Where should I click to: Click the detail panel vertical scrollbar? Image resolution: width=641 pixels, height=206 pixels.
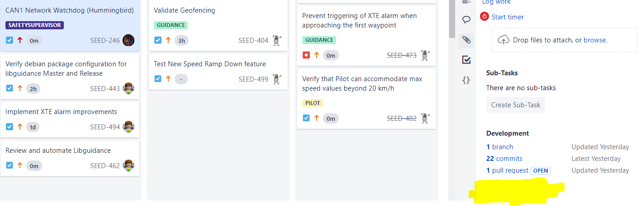[452, 18]
